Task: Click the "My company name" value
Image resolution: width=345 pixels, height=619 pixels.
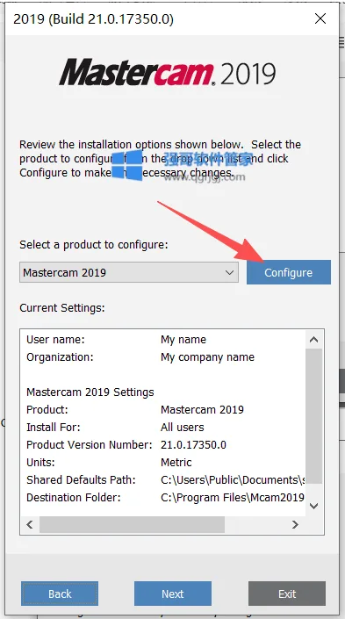Action: pyautogui.click(x=208, y=357)
